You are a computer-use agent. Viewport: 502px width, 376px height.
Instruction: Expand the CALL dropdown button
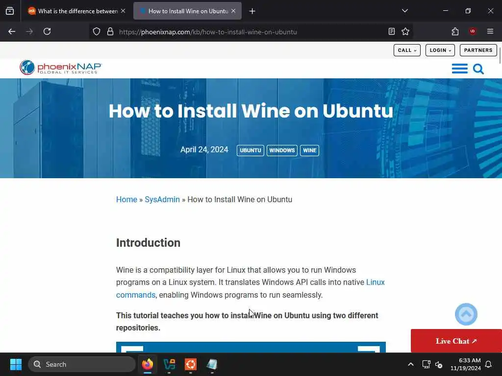[x=407, y=50]
